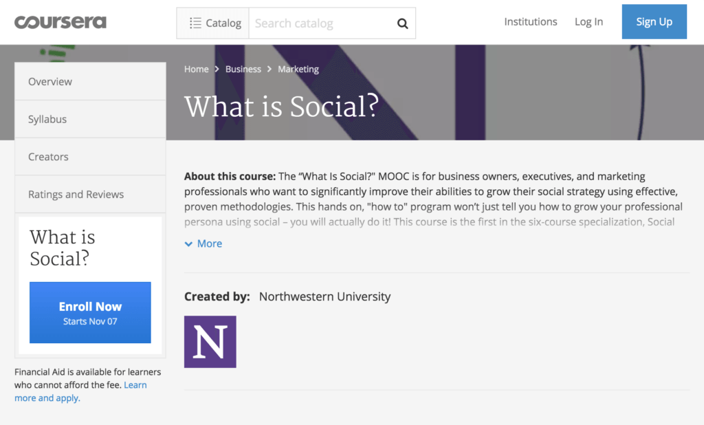Screen dimensions: 704x425
Task: Click the Coursera logo
Action: click(x=60, y=22)
